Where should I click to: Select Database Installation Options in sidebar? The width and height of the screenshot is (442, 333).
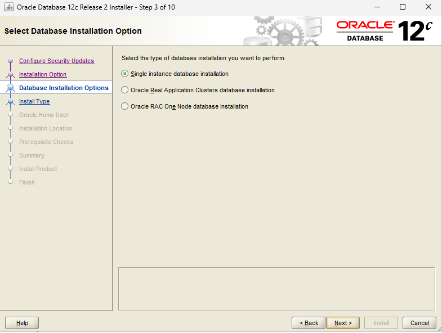[64, 88]
